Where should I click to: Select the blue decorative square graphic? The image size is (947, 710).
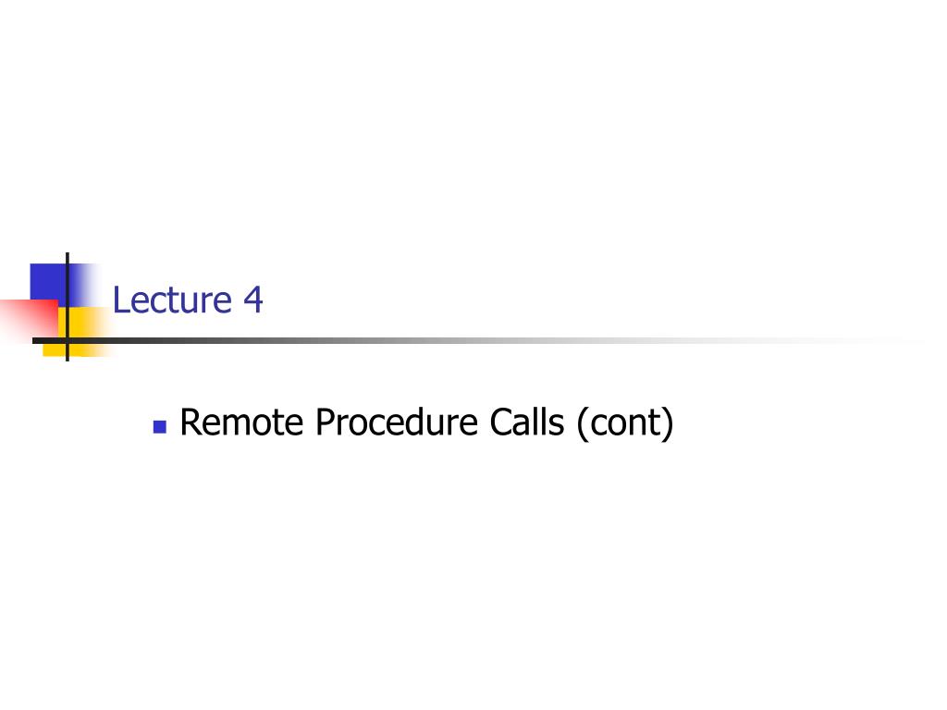click(48, 282)
